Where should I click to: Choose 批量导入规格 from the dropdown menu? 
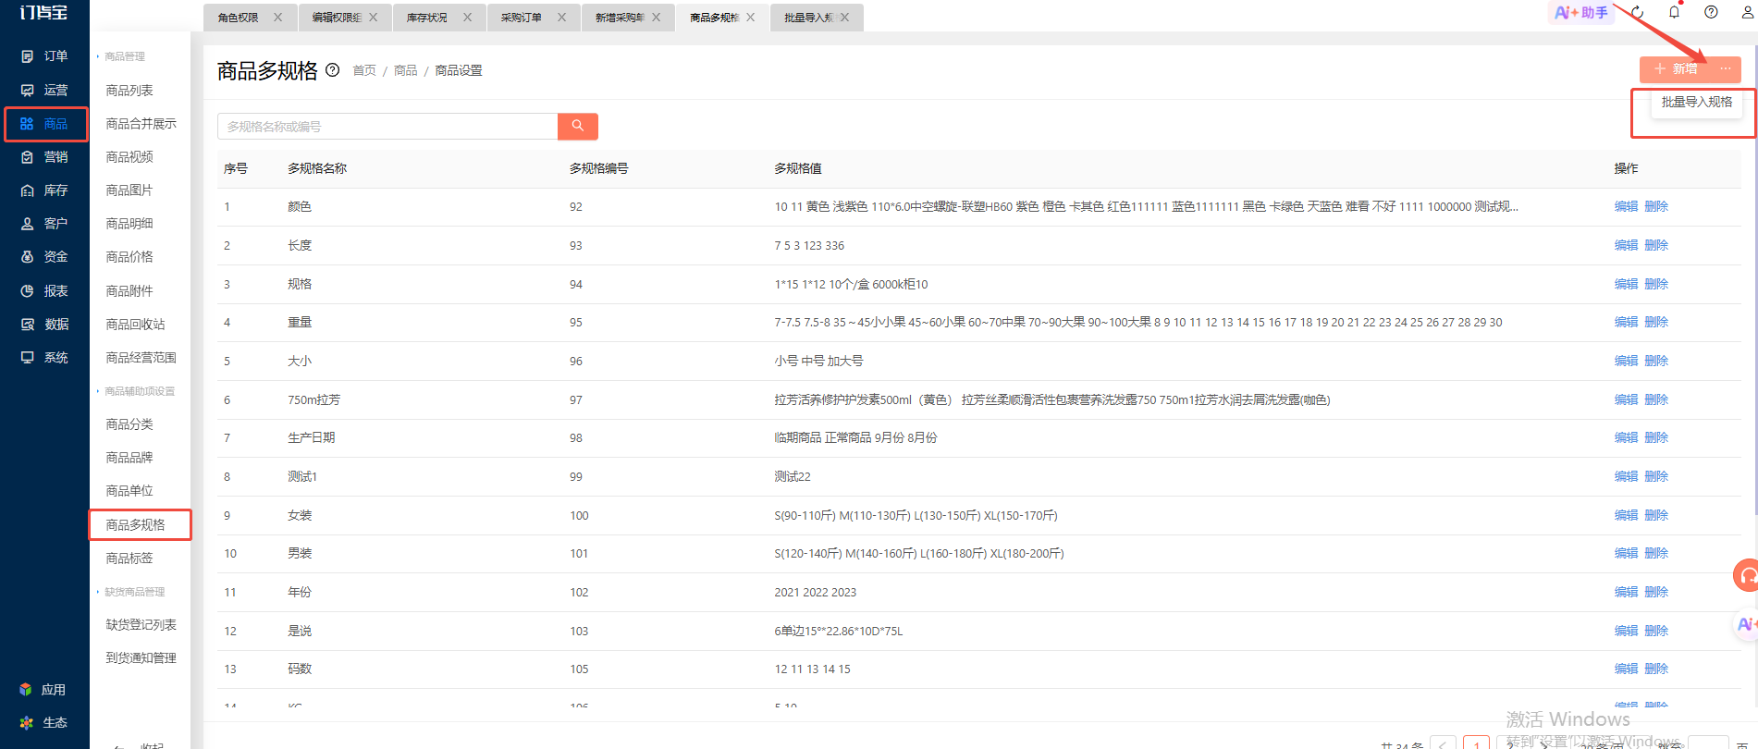[1696, 103]
